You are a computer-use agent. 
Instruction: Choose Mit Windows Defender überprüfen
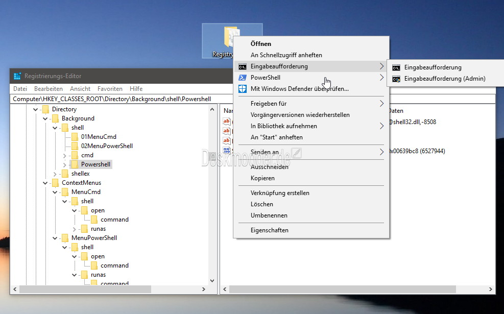pos(311,89)
